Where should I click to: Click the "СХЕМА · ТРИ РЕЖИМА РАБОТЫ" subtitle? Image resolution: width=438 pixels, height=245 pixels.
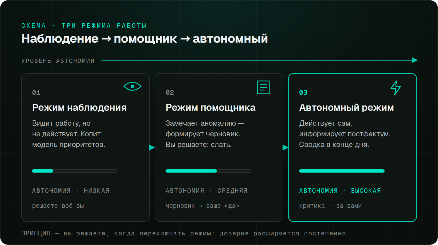84,26
